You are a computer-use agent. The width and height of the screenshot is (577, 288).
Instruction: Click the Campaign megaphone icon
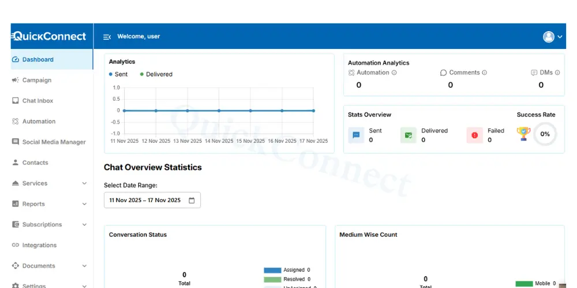16,80
